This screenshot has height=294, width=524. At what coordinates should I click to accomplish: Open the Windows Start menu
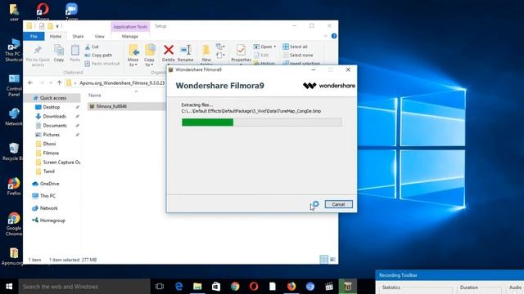(9, 287)
